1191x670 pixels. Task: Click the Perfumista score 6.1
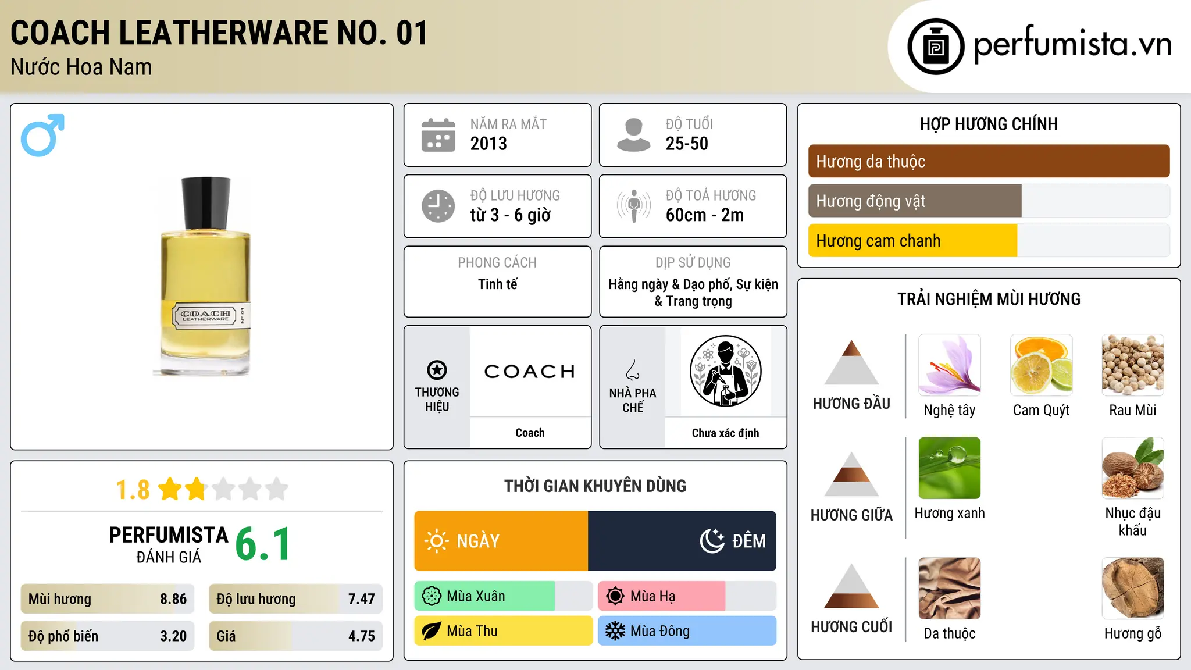point(263,544)
